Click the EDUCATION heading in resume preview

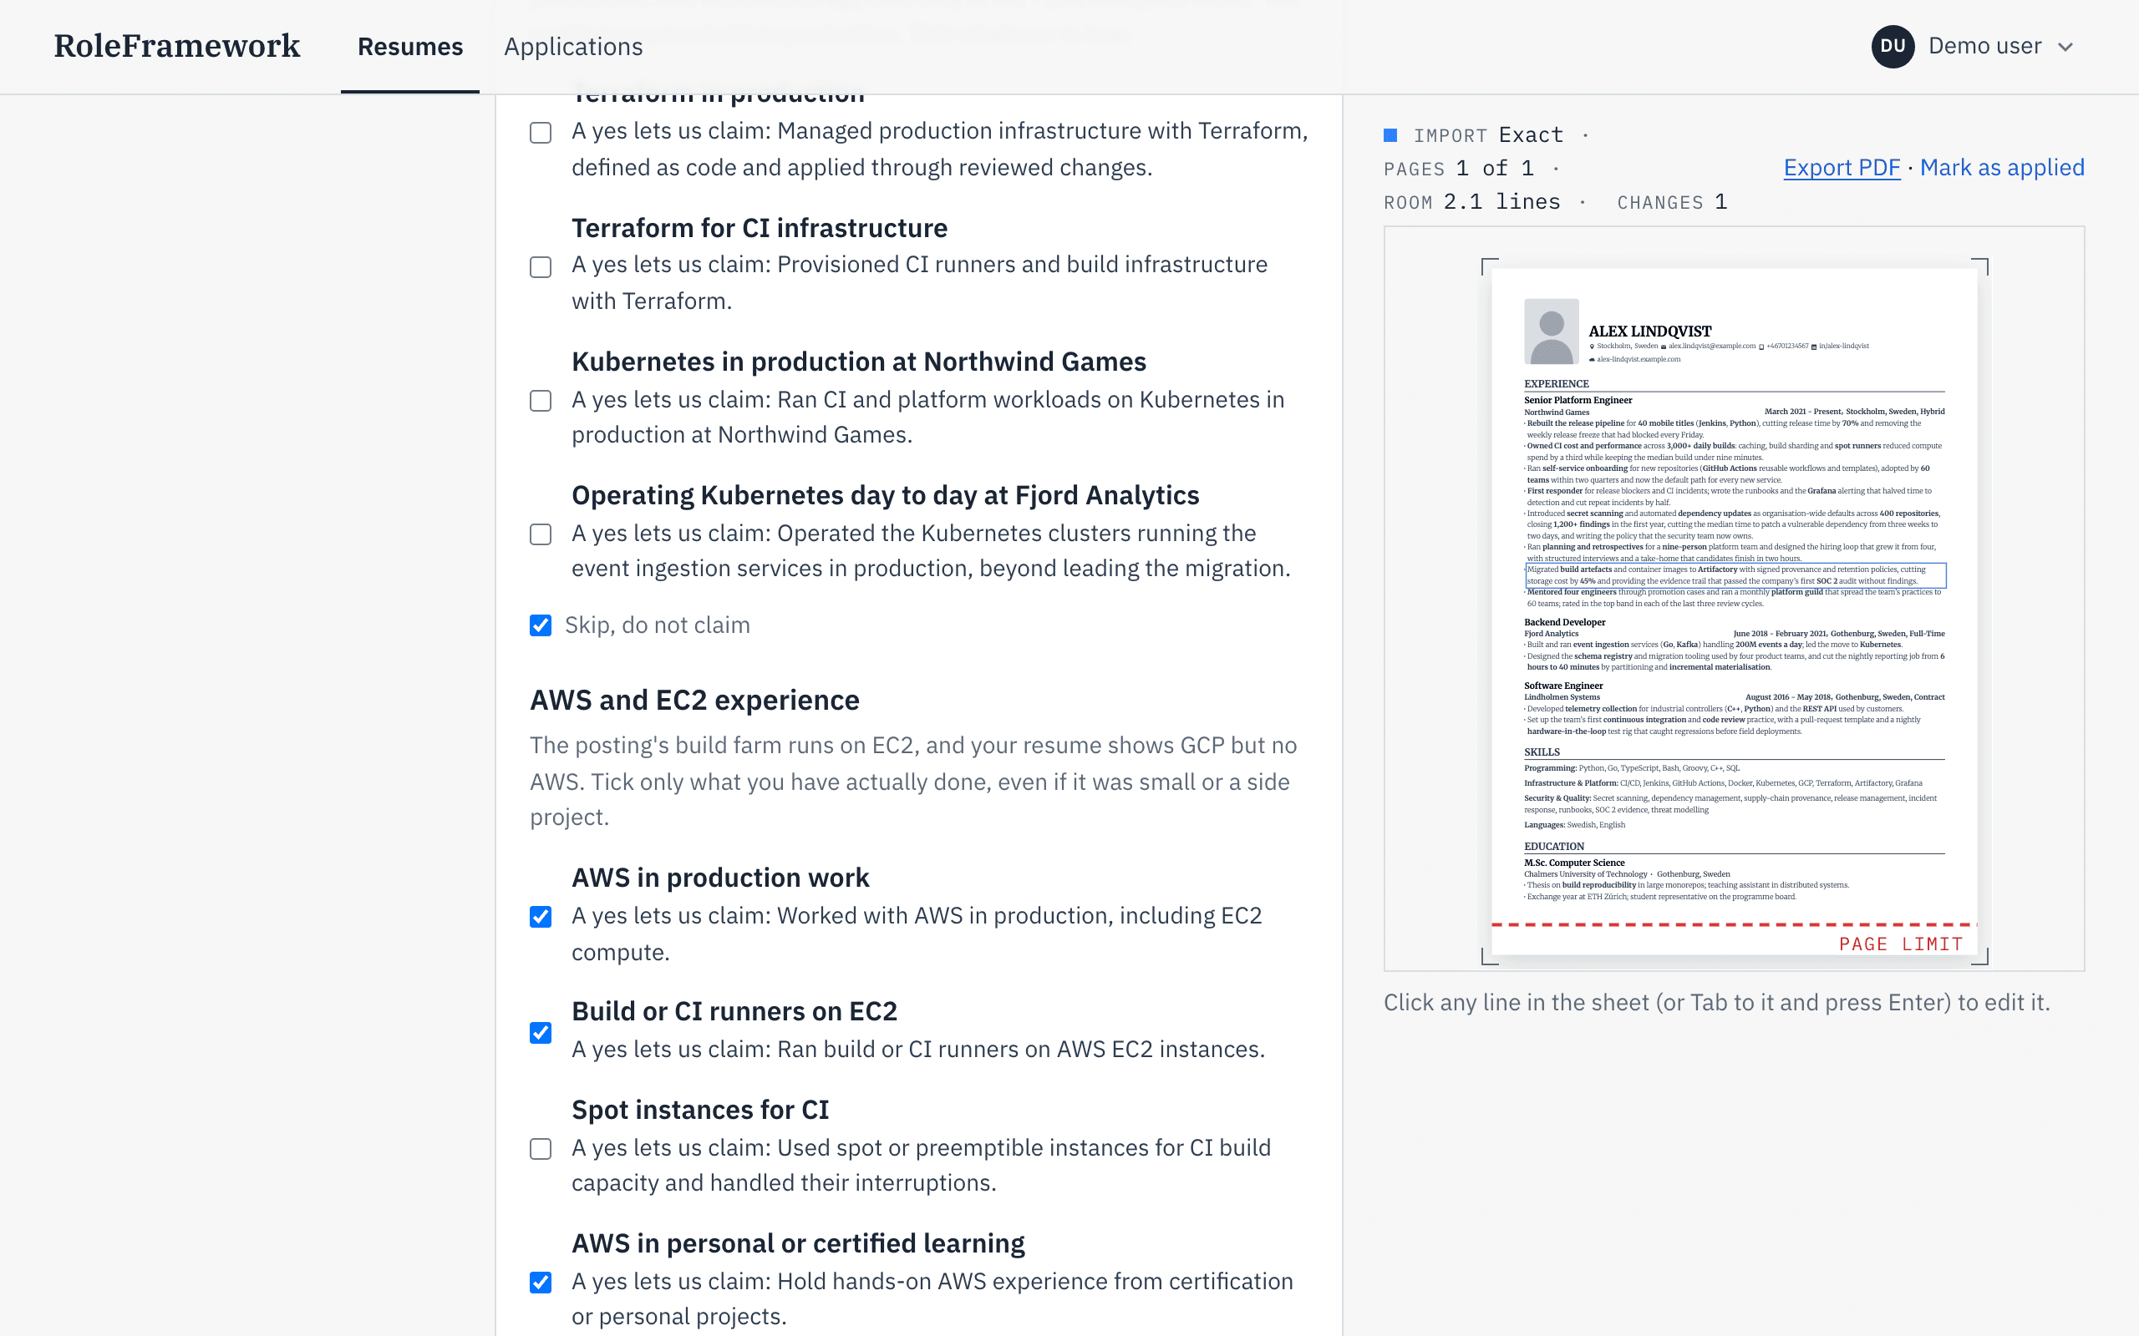pyautogui.click(x=1554, y=847)
